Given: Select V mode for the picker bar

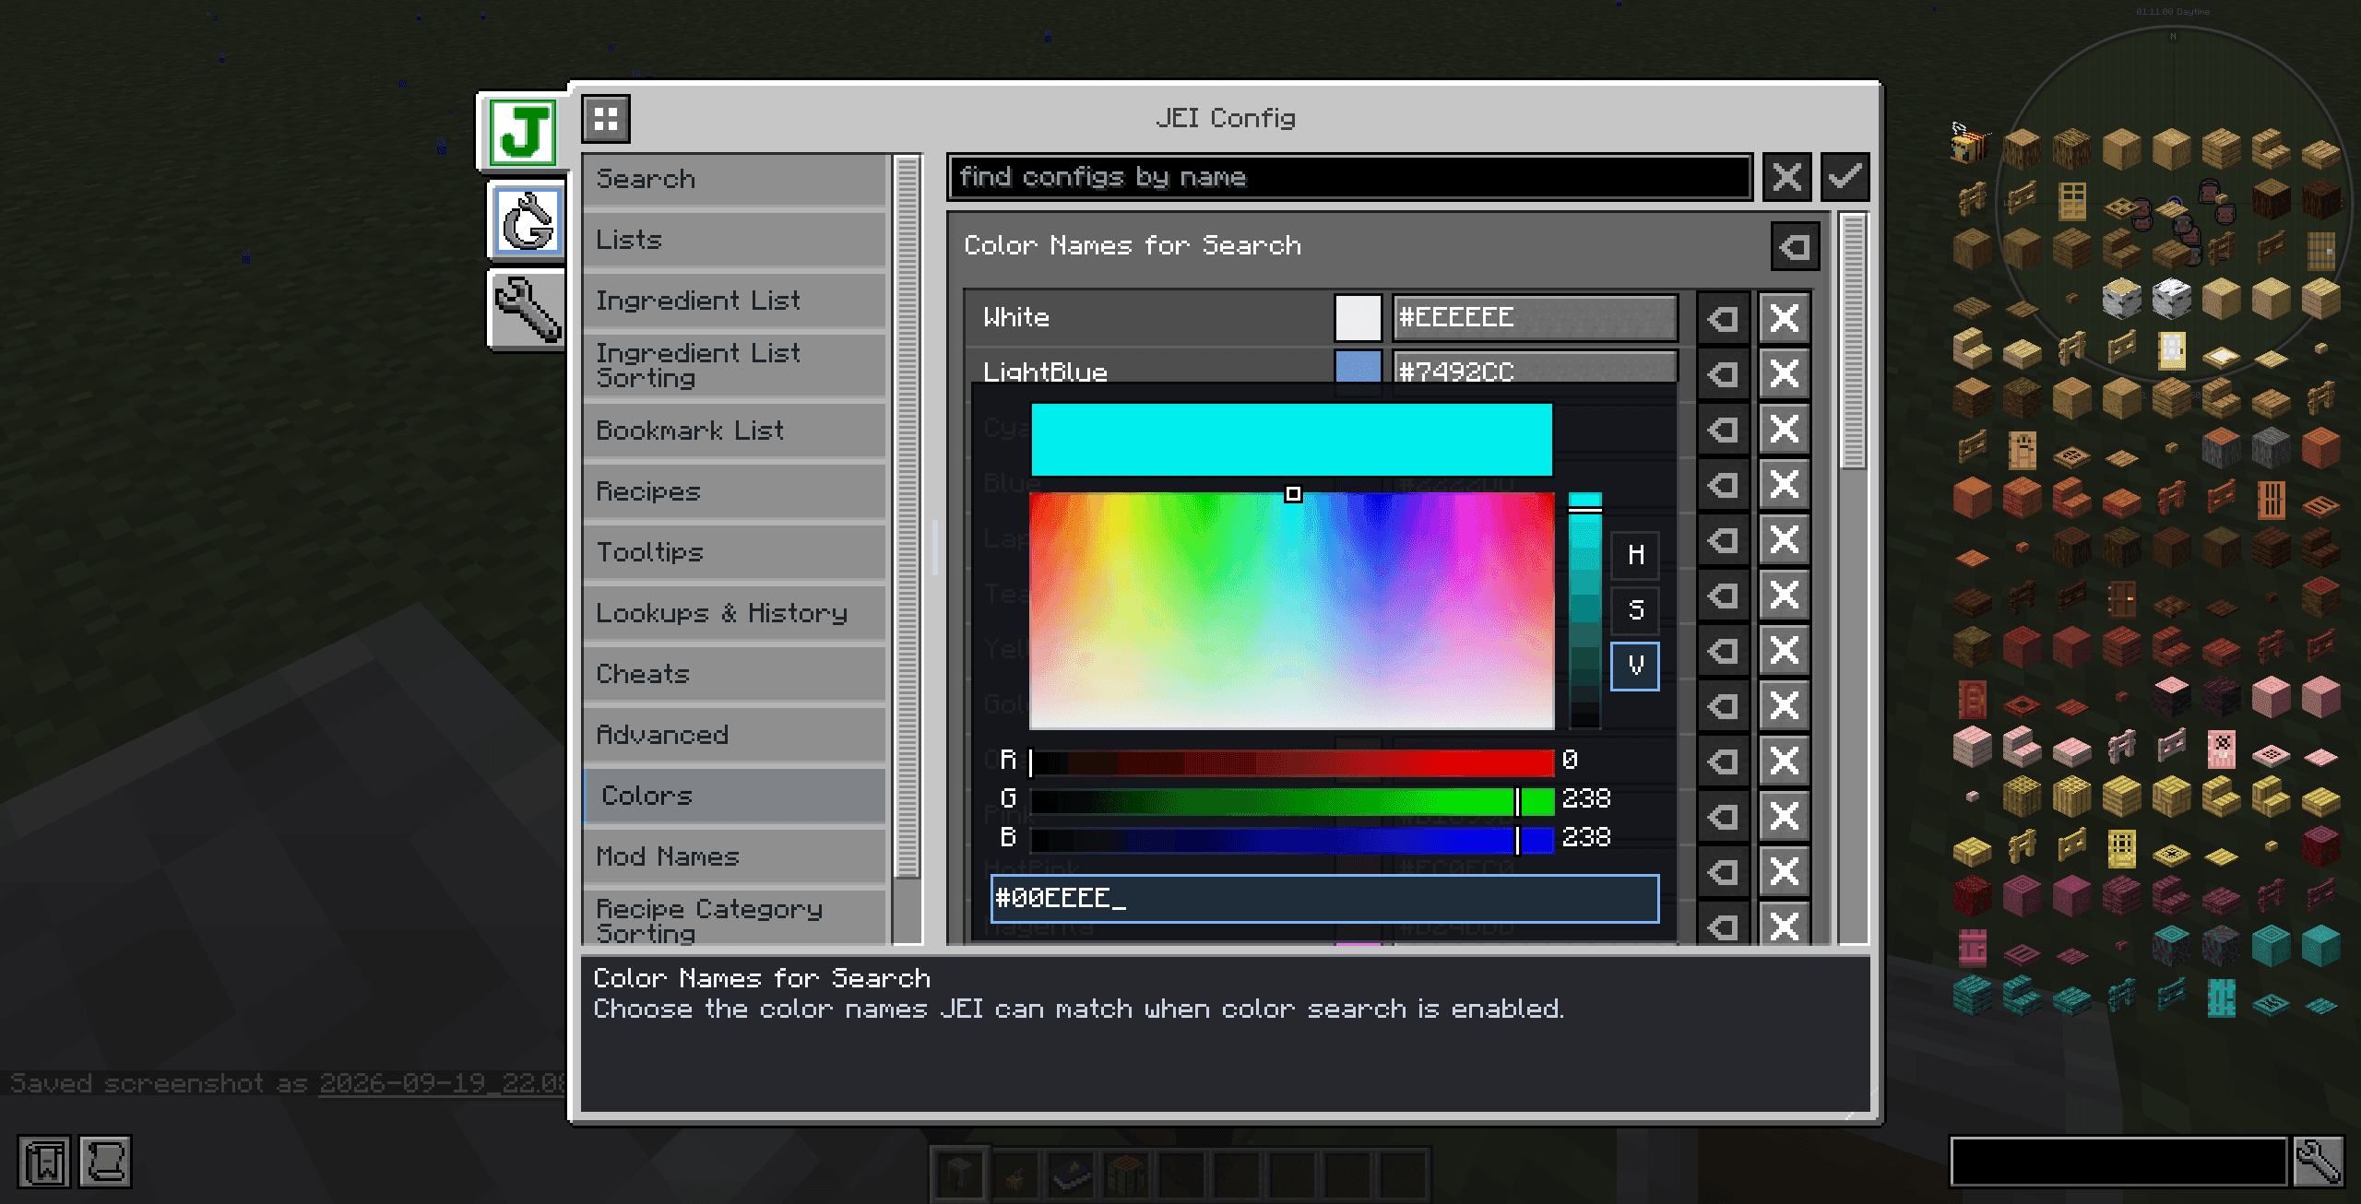Looking at the screenshot, I should click(1635, 666).
